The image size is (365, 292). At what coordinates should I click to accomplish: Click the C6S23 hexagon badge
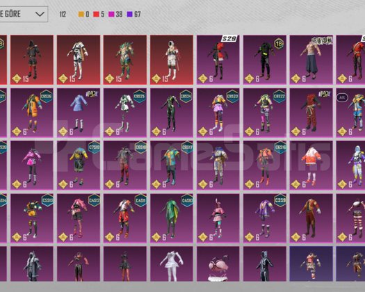tap(232, 97)
